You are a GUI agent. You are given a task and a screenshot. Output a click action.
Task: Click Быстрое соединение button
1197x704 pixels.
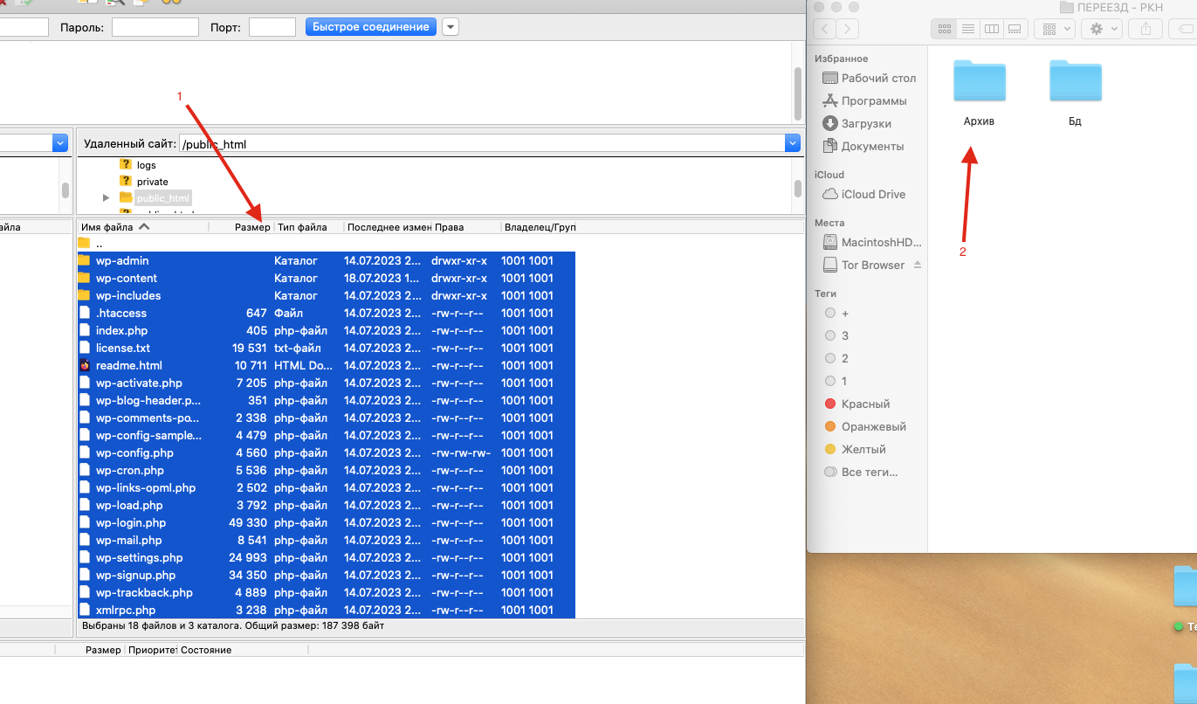coord(371,26)
